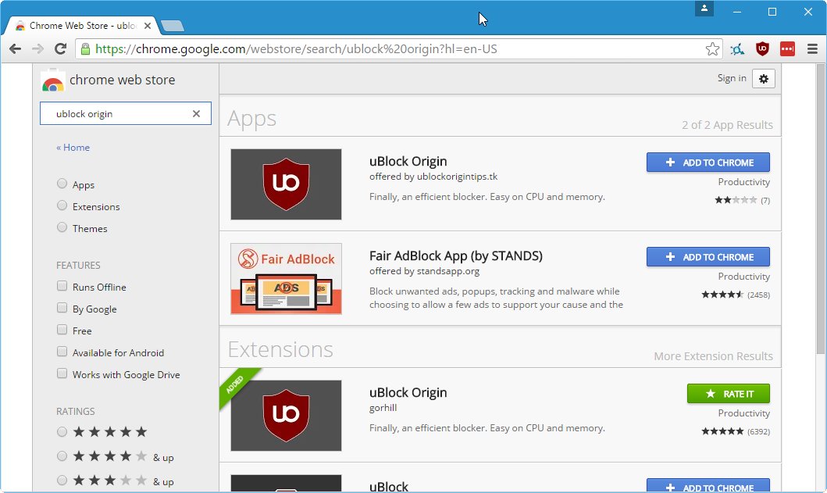Add the ublockorigintips.tk uBlock Origin app
827x493 pixels.
point(708,163)
